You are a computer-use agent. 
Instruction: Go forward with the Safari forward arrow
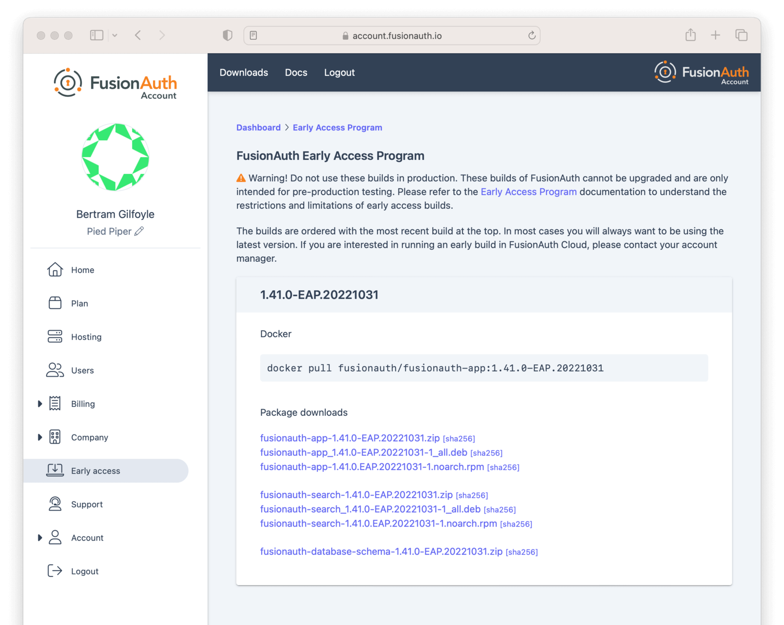tap(162, 35)
